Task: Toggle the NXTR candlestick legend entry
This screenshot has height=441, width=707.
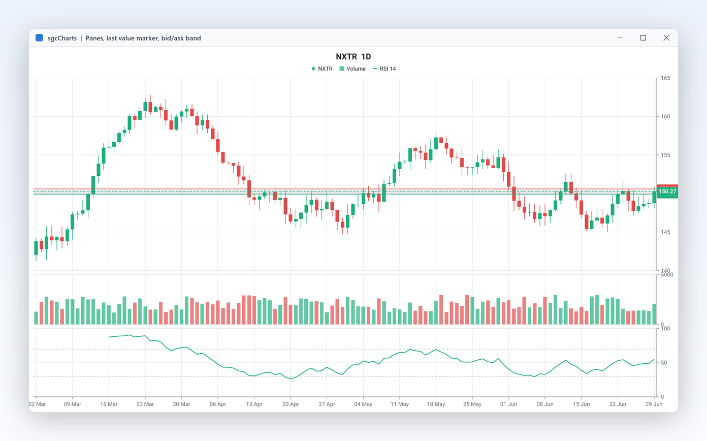Action: pos(322,69)
